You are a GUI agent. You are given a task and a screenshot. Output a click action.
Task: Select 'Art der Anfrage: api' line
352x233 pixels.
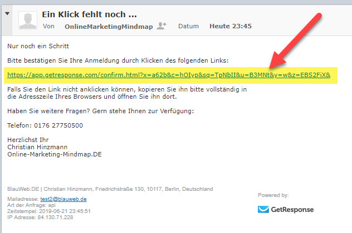point(31,205)
